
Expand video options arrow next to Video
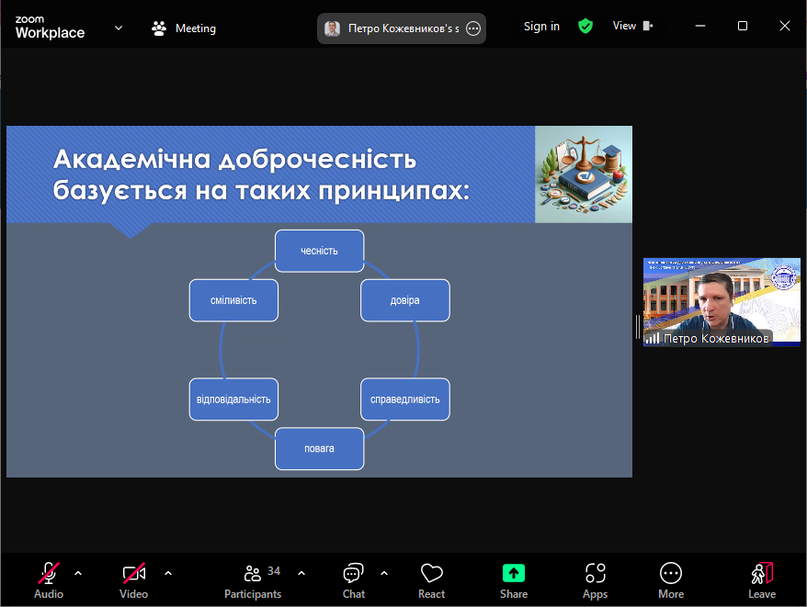(x=168, y=573)
